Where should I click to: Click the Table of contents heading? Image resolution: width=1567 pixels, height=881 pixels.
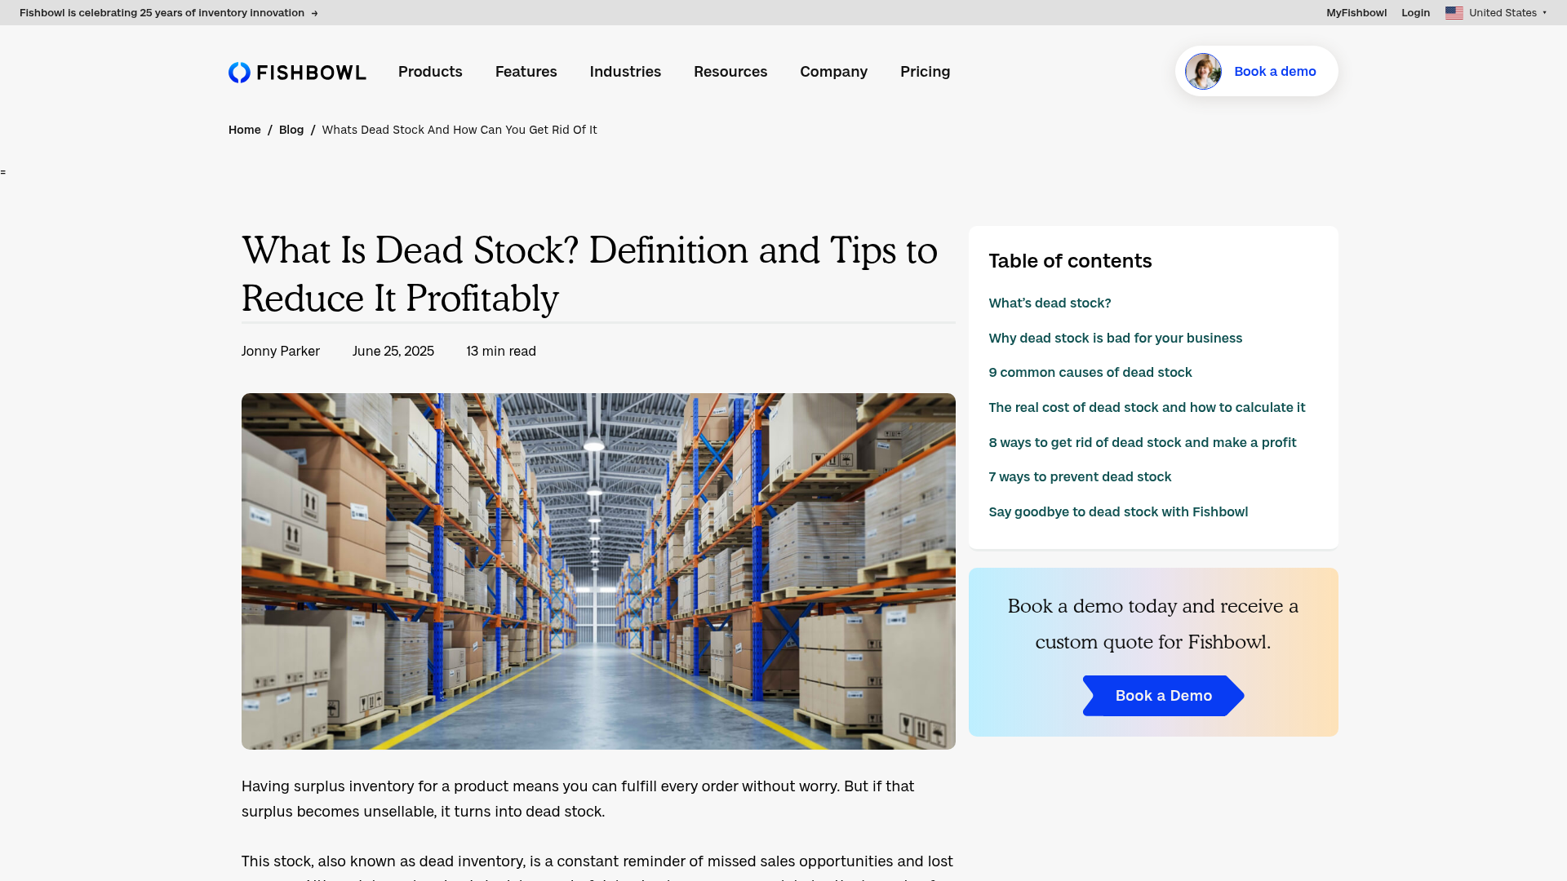[1070, 261]
